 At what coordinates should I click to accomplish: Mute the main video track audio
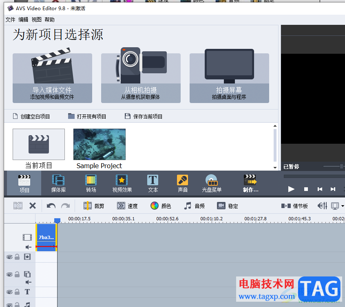click(29, 247)
